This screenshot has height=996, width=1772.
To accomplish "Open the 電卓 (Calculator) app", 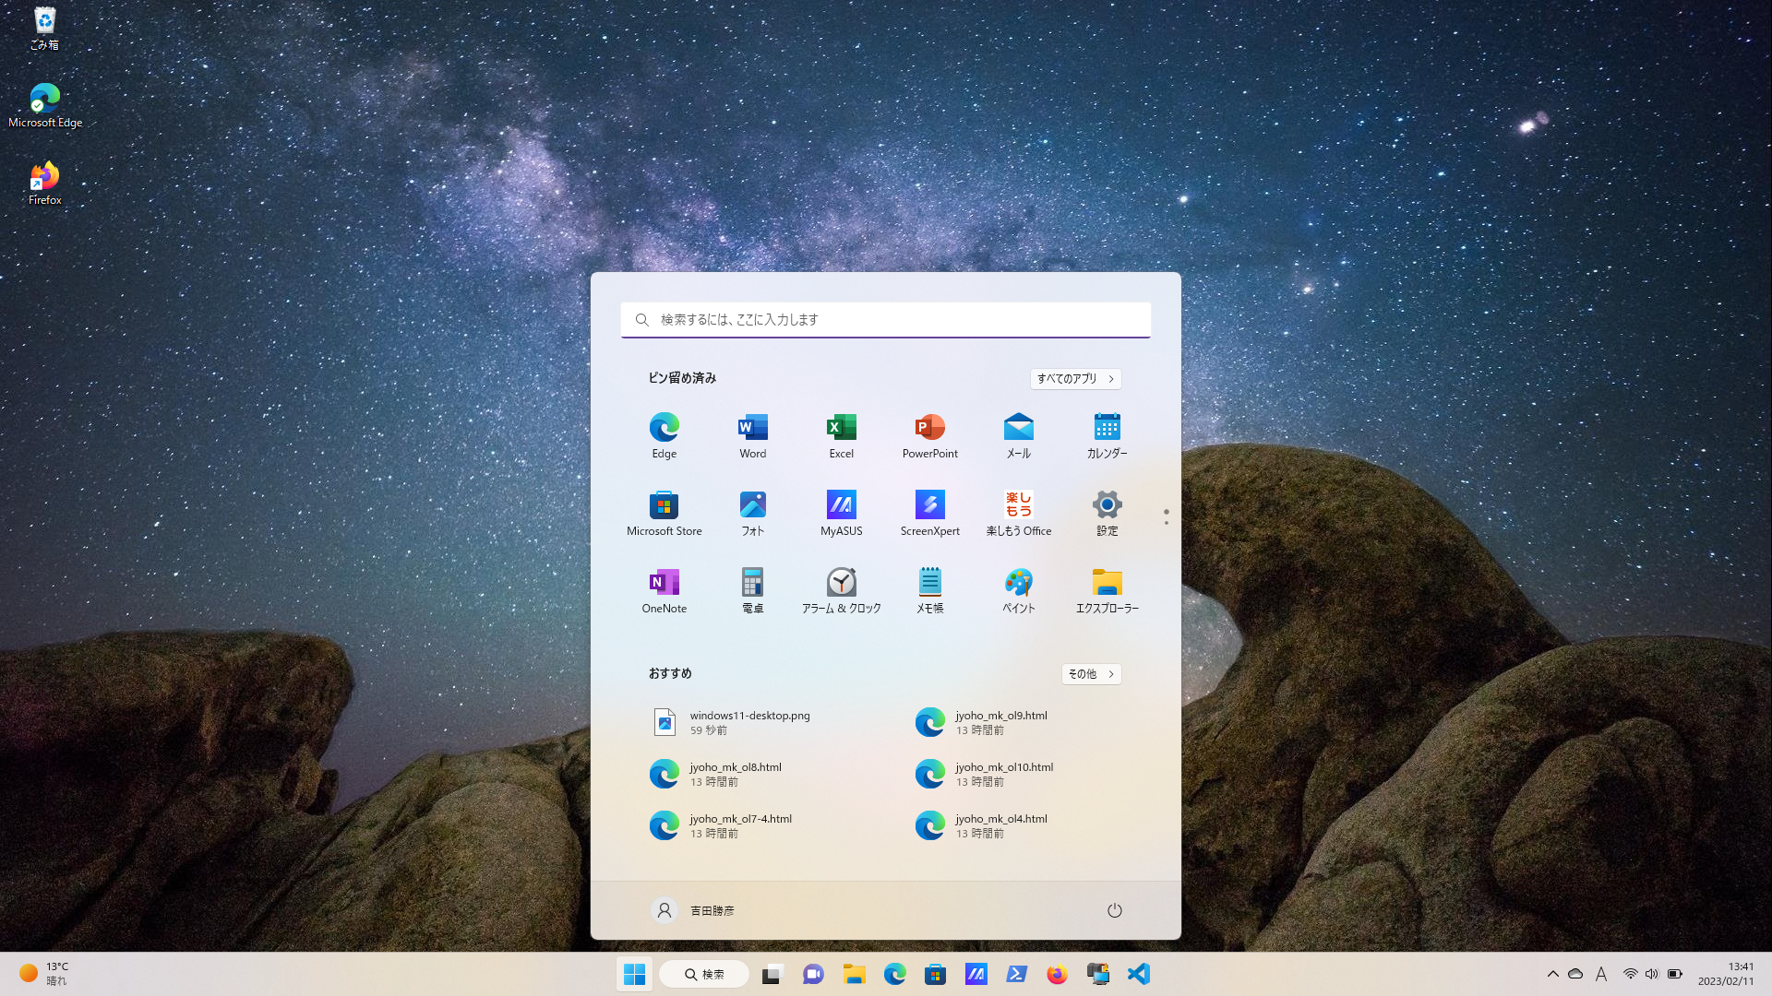I will 752,590.
